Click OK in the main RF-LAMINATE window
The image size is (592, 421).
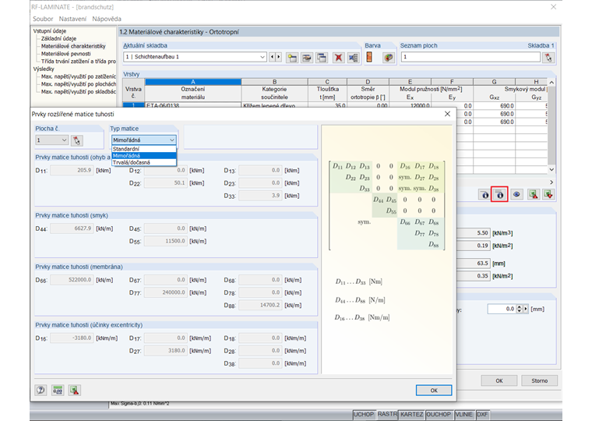pos(499,380)
